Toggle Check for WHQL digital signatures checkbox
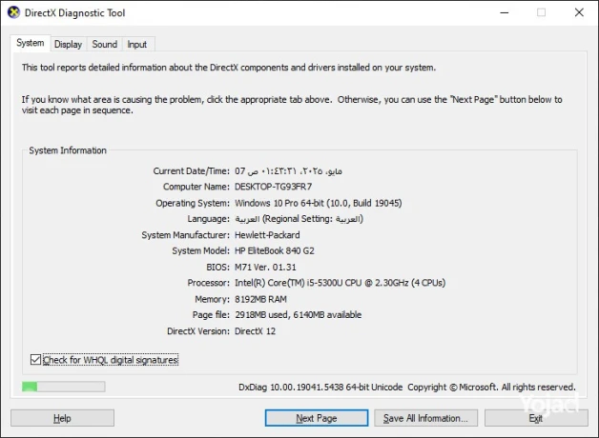This screenshot has width=599, height=438. point(35,360)
